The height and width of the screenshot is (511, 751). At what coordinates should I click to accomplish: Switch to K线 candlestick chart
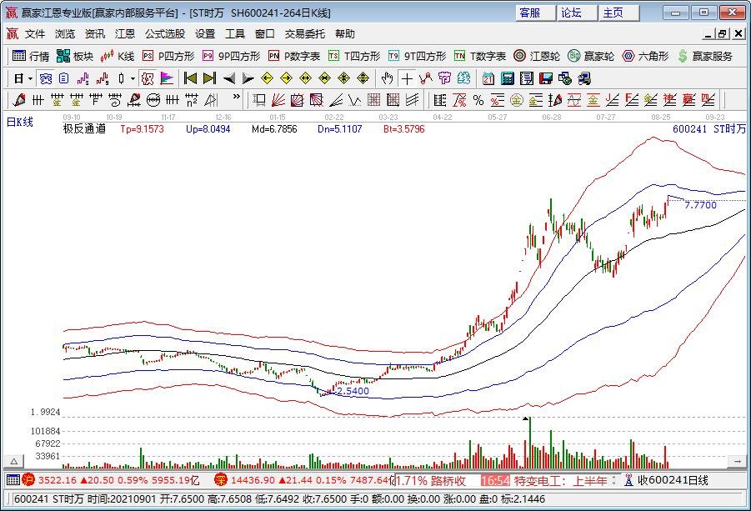(x=118, y=56)
